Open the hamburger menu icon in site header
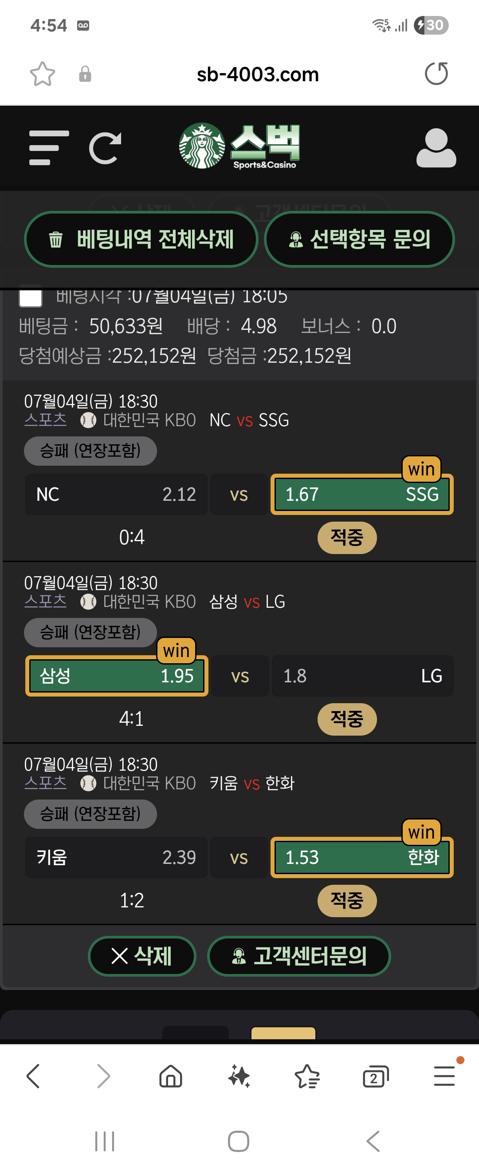 [x=49, y=148]
